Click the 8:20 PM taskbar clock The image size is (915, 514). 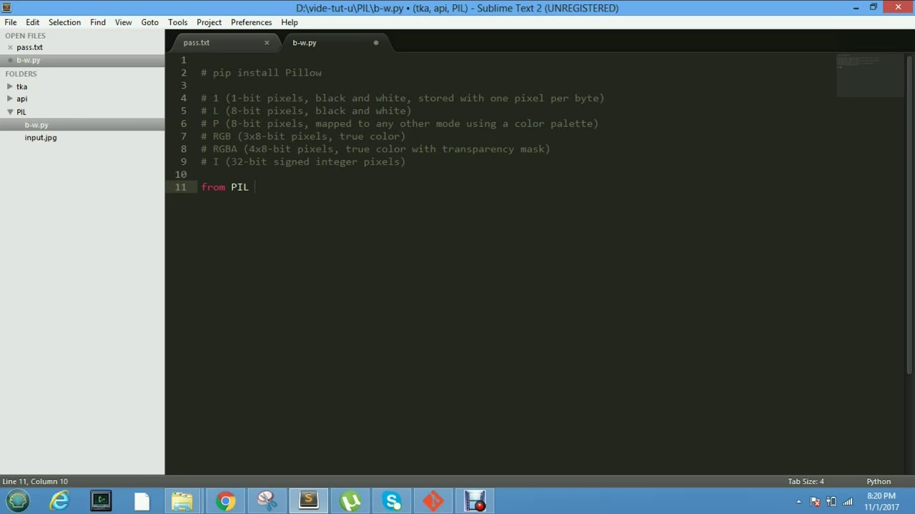881,501
